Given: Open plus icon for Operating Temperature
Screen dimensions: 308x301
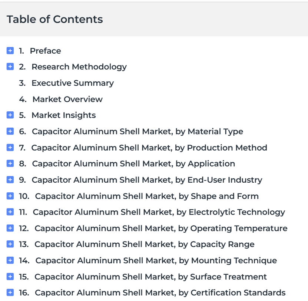Looking at the screenshot, I should pos(10,228).
